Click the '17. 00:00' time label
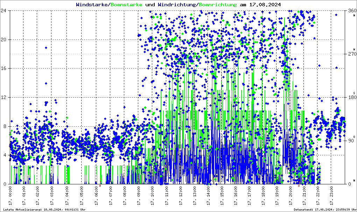 coord(10,196)
